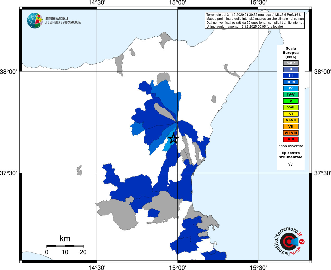Click the red question mark icon
Image resolution: width=331 pixels, height=270 pixels.
302,242
